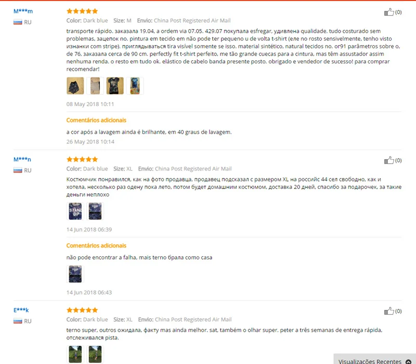
Task: Open first outdoor photo in E***k's review
Action: click(75, 354)
